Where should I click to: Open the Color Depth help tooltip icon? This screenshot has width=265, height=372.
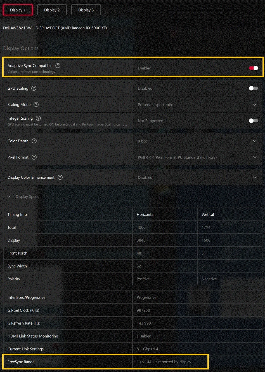34,141
